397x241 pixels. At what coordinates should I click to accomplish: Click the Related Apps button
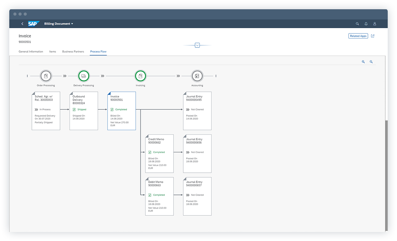click(x=358, y=36)
